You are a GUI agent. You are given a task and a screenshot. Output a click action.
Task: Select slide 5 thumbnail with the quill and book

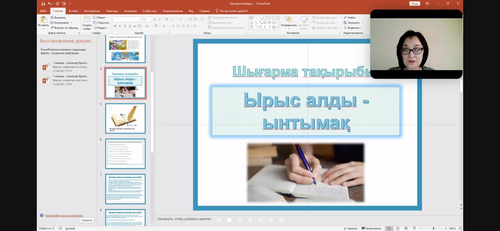pyautogui.click(x=125, y=118)
